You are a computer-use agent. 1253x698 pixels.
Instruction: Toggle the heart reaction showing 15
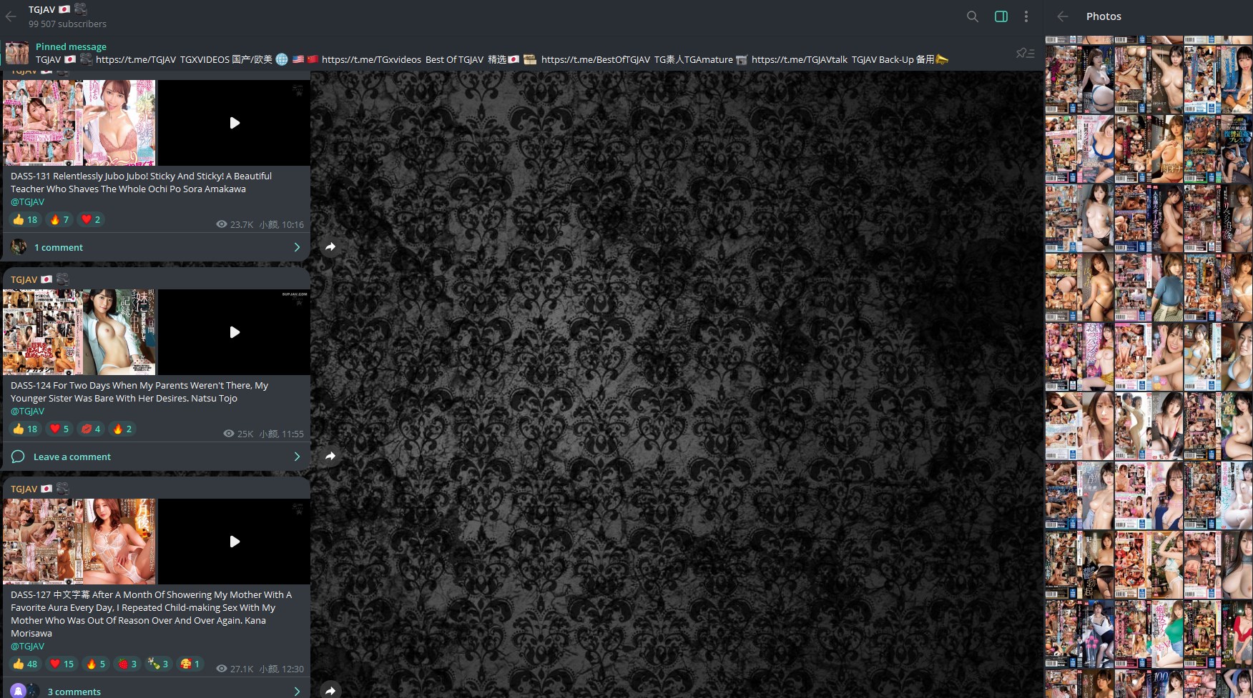[62, 664]
